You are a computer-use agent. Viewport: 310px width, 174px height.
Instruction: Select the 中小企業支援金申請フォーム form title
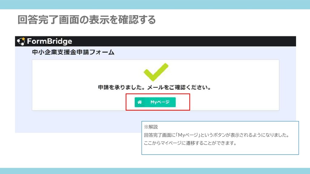click(73, 52)
